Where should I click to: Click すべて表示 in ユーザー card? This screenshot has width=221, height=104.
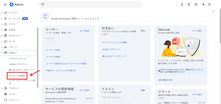click(84, 31)
